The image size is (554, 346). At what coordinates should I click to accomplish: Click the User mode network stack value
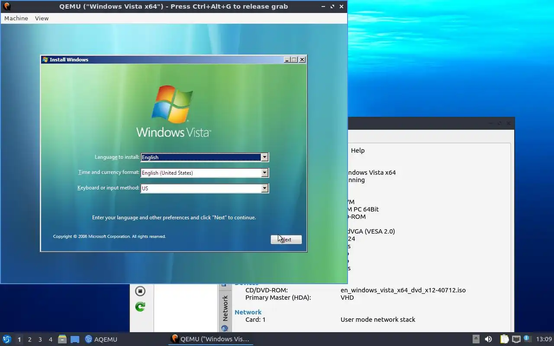[x=378, y=320]
